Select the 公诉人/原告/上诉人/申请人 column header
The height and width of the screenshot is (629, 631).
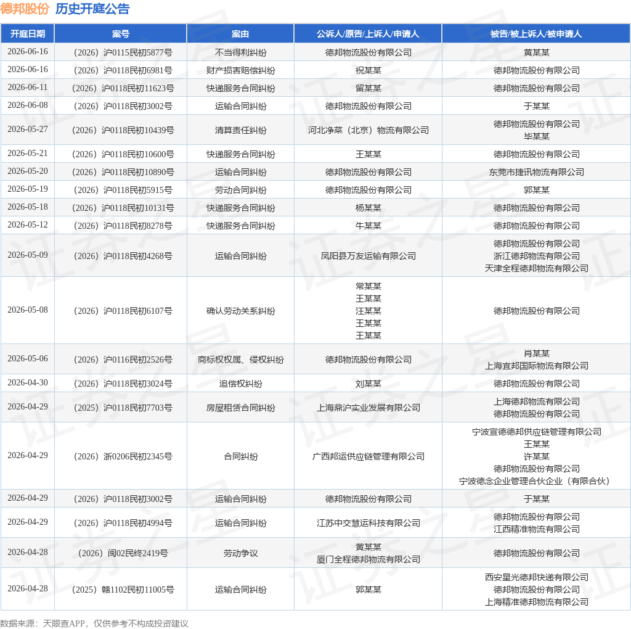coord(368,34)
